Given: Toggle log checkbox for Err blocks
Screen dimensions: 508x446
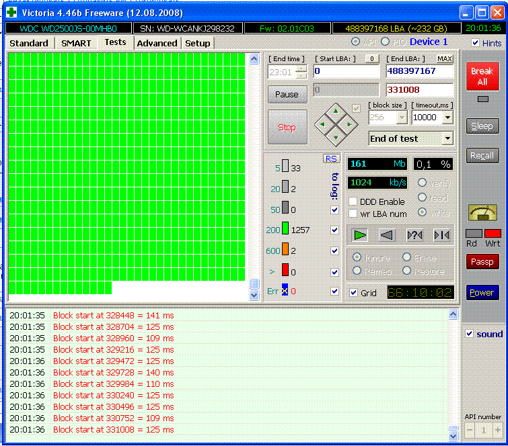Looking at the screenshot, I should click(334, 291).
